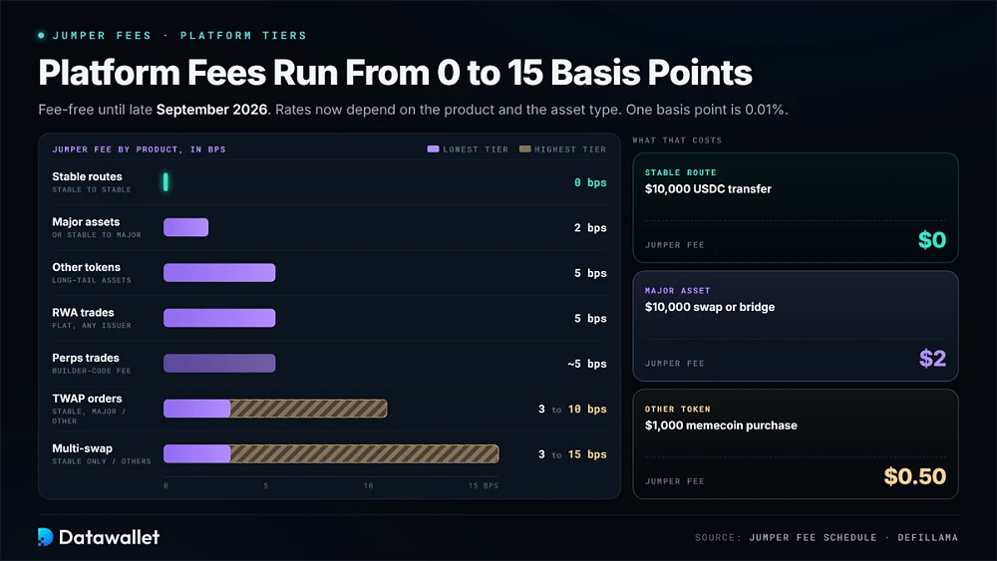The width and height of the screenshot is (997, 561).
Task: Click the 'OTHER TOKEN' card heading
Action: tap(677, 410)
